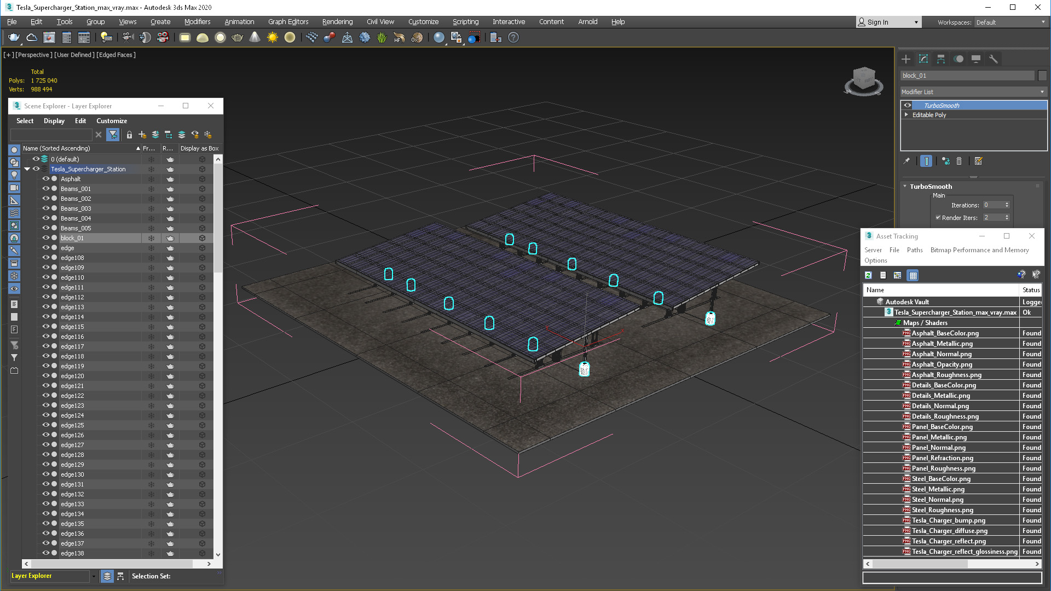Click Render Iters spinner arrows
This screenshot has height=591, width=1051.
point(1007,218)
